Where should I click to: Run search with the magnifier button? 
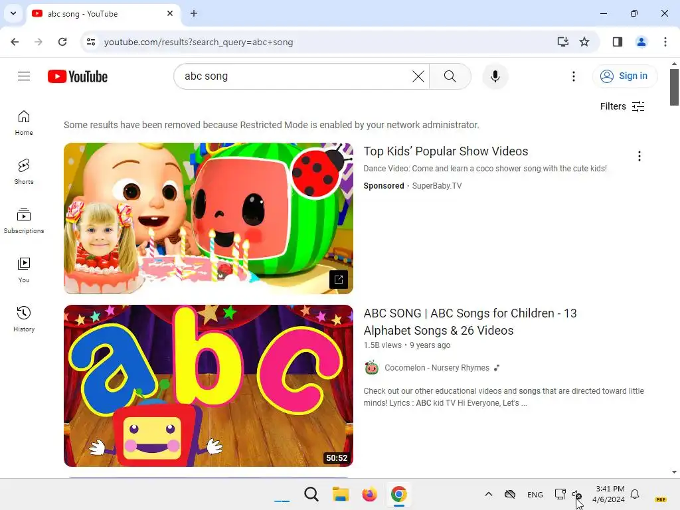click(450, 76)
